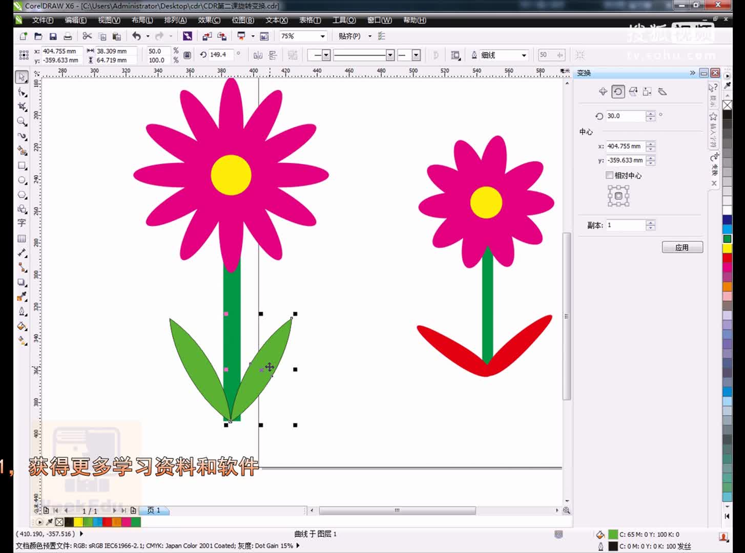Select the center anchor point in Transform panel
This screenshot has width=745, height=553.
618,196
